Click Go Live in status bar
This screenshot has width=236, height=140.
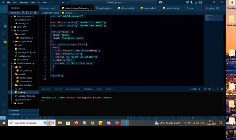click(202, 118)
